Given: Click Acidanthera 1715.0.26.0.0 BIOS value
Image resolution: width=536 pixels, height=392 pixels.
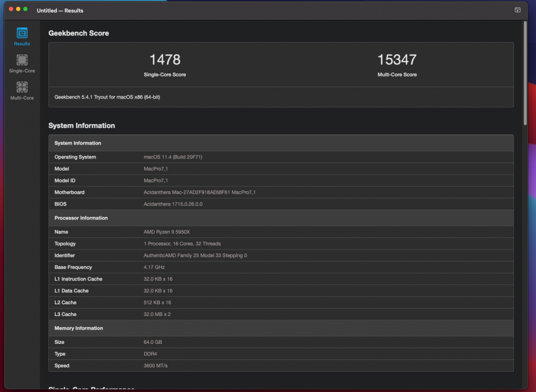Looking at the screenshot, I should [173, 204].
